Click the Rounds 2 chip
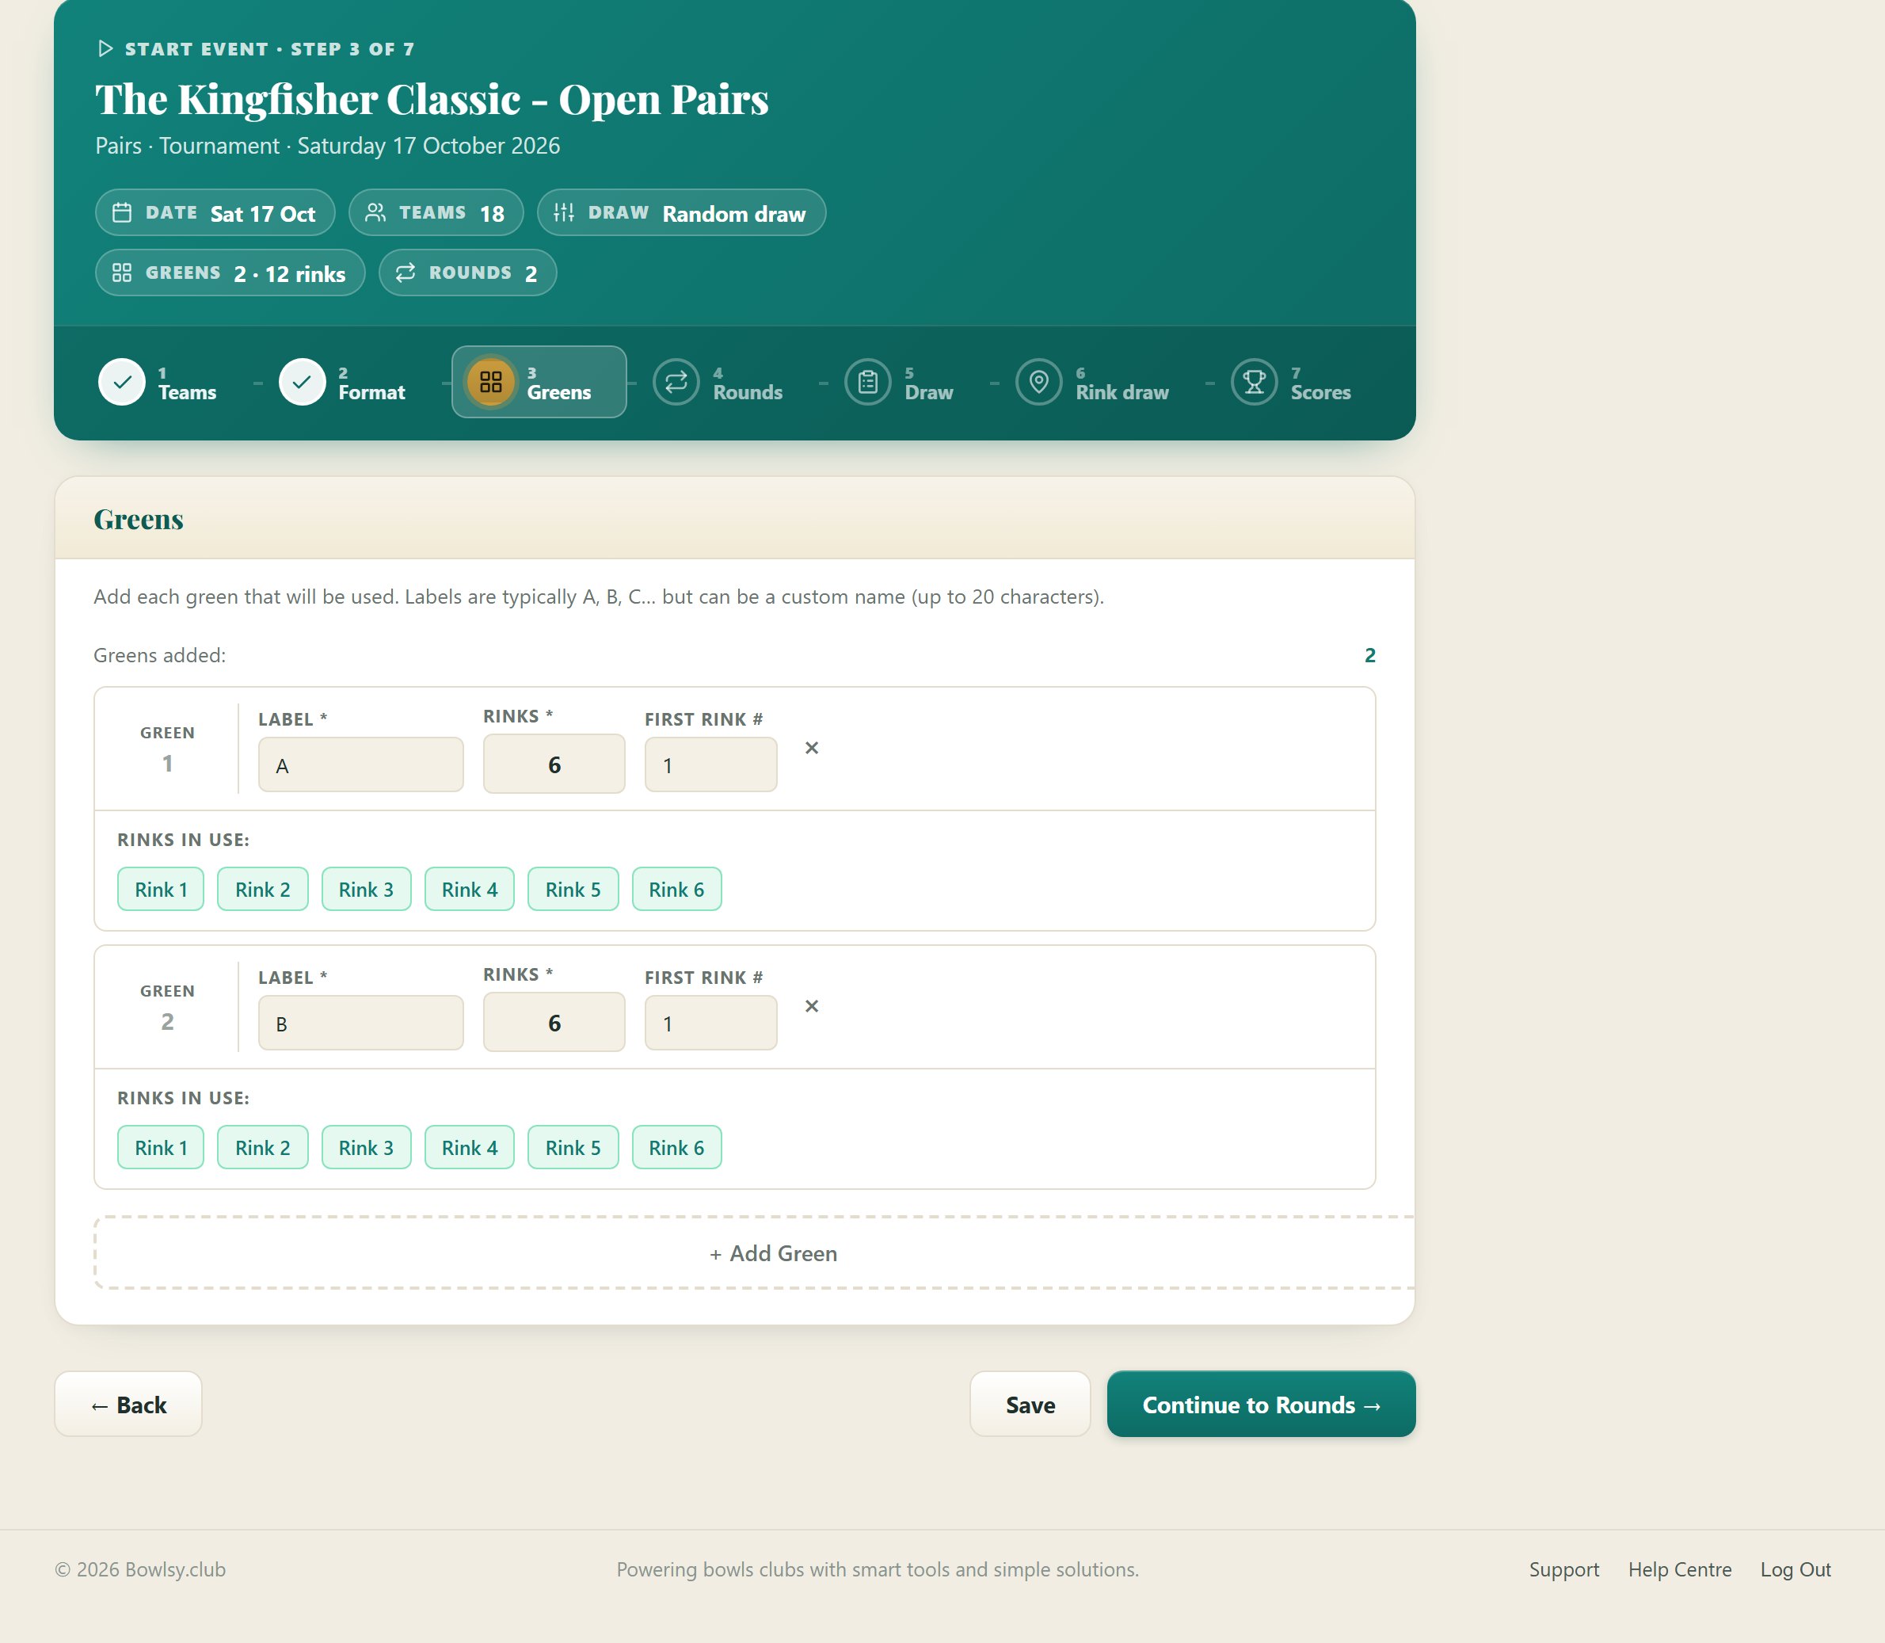This screenshot has height=1643, width=1885. (x=467, y=273)
